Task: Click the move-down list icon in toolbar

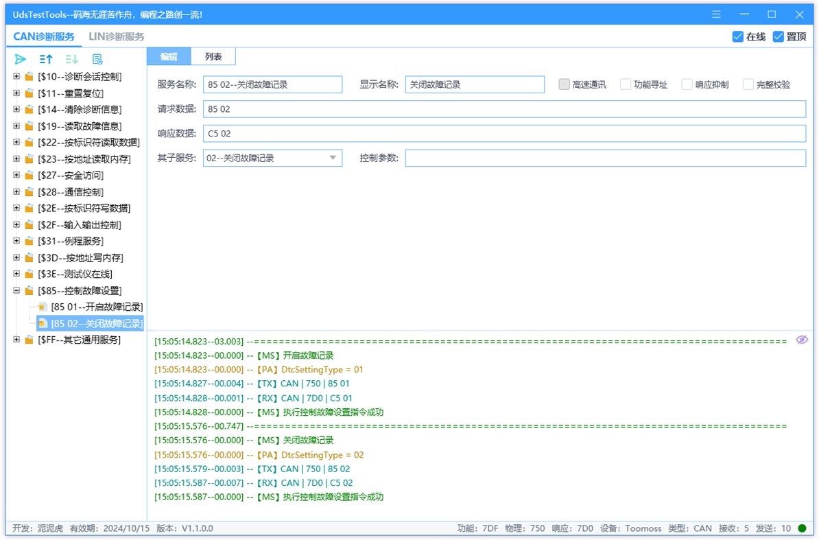Action: pyautogui.click(x=71, y=59)
